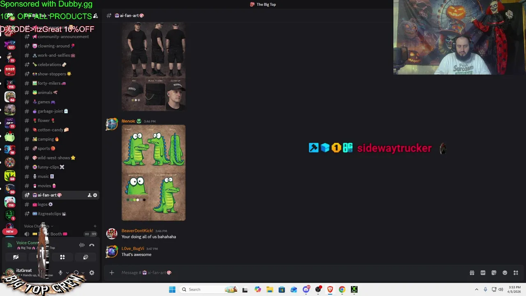Click the Windows taskbar Search box

[210, 289]
